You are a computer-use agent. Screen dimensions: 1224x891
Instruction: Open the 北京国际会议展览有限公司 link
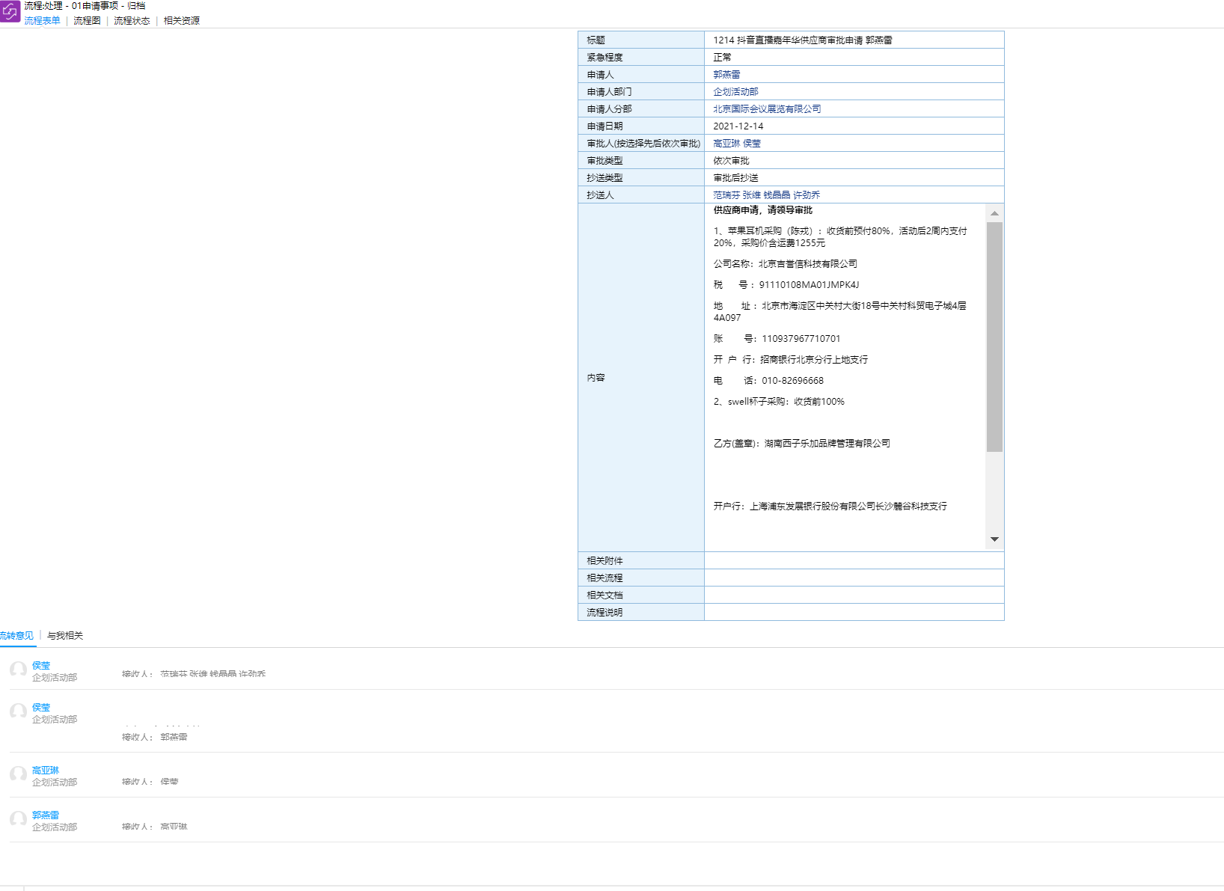pyautogui.click(x=767, y=109)
